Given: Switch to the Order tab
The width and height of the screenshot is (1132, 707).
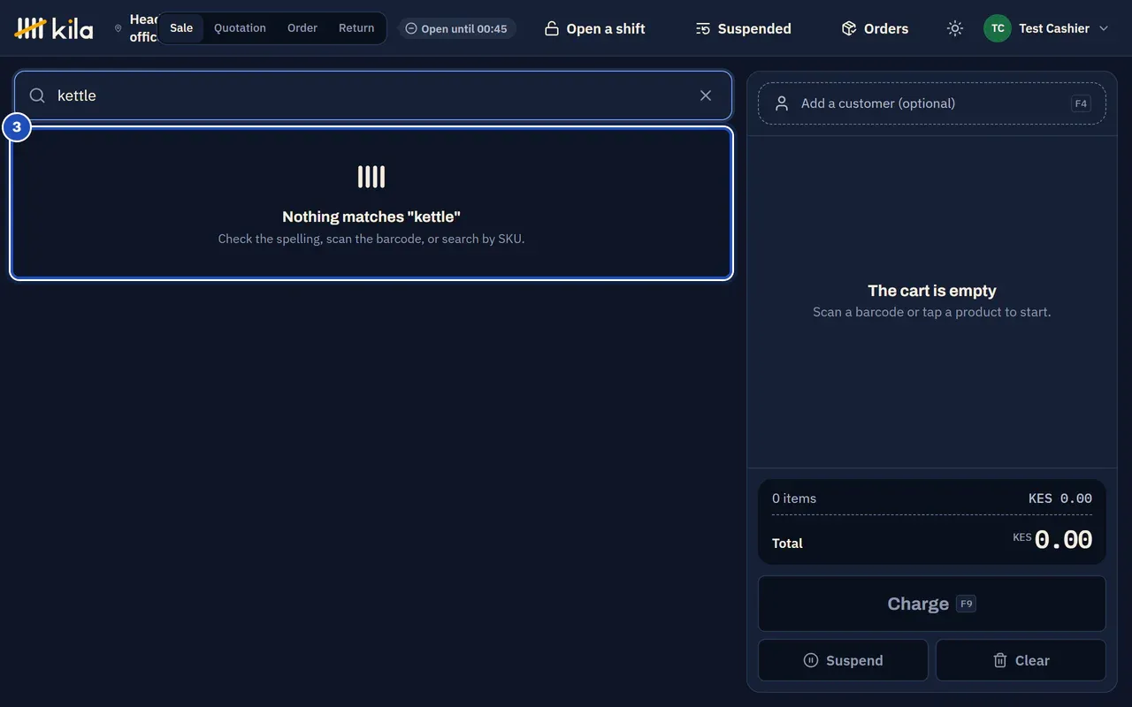Looking at the screenshot, I should click(302, 28).
